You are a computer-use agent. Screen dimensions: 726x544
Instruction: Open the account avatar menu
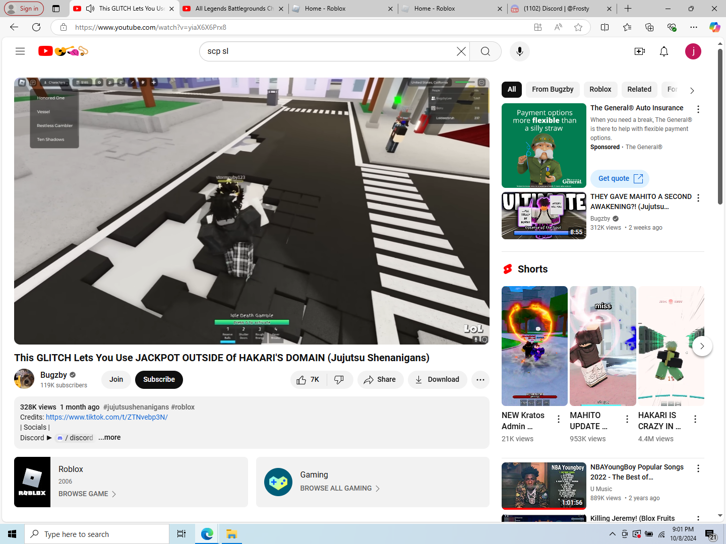click(x=693, y=51)
